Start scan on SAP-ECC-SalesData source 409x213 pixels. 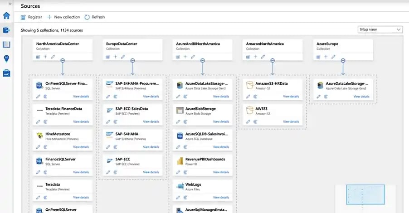(115, 122)
